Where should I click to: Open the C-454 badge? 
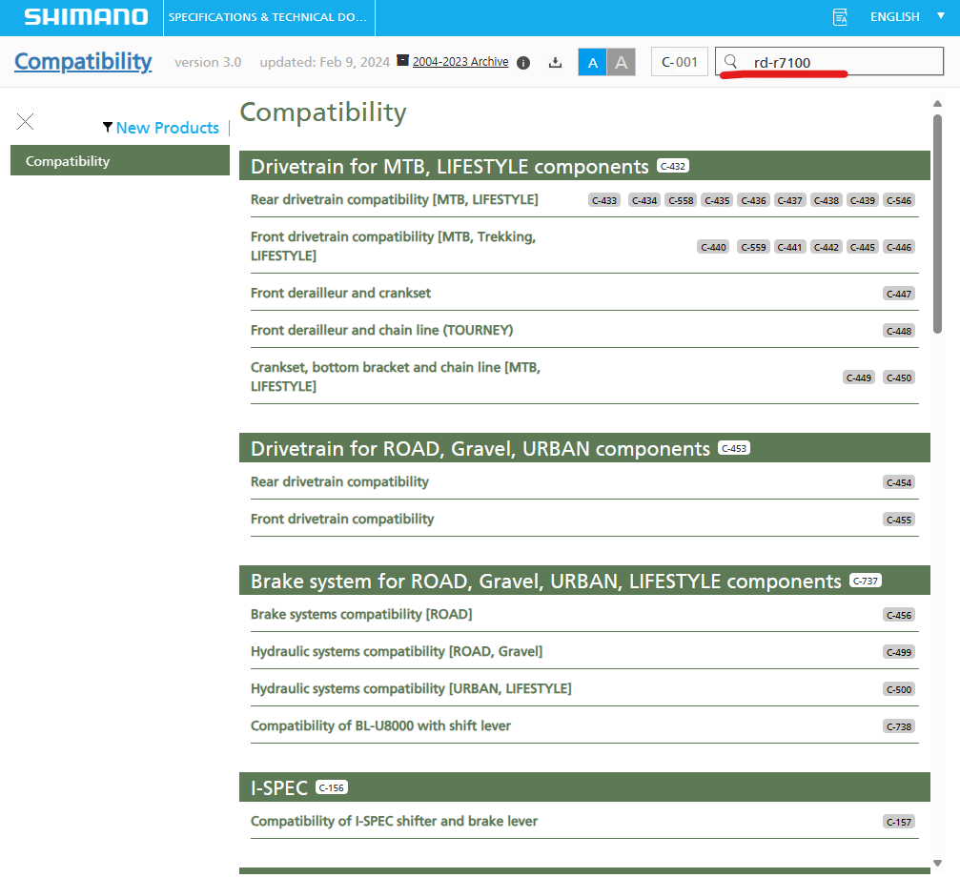(x=899, y=482)
